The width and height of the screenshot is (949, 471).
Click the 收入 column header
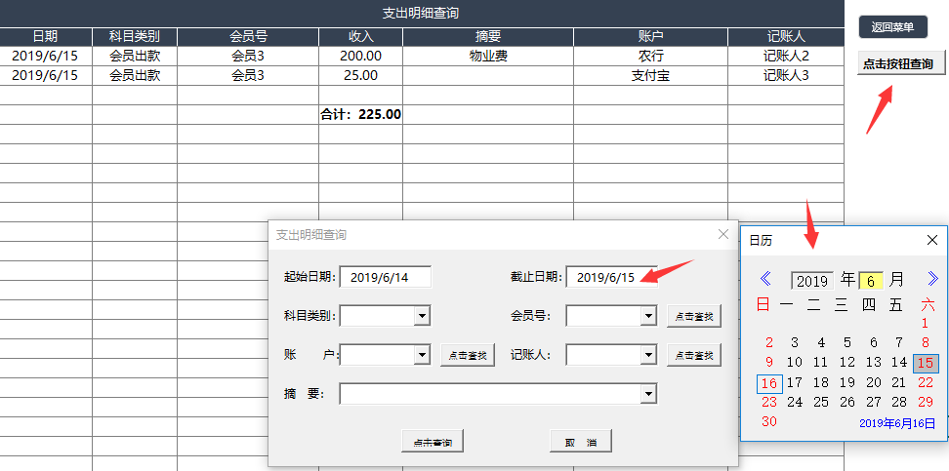point(360,37)
